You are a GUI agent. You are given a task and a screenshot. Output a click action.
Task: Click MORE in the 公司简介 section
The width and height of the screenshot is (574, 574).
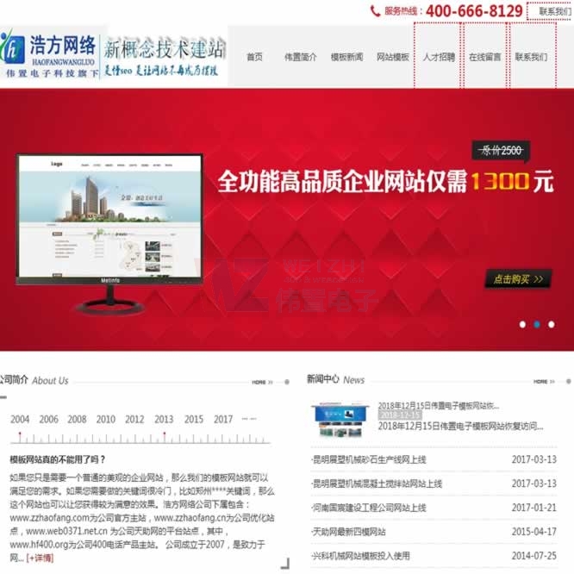point(259,382)
